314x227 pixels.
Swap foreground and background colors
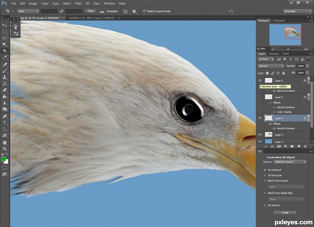[7, 154]
